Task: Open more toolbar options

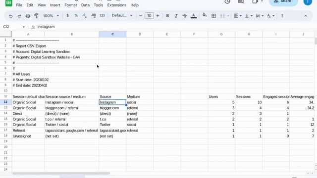Action: coord(282,15)
